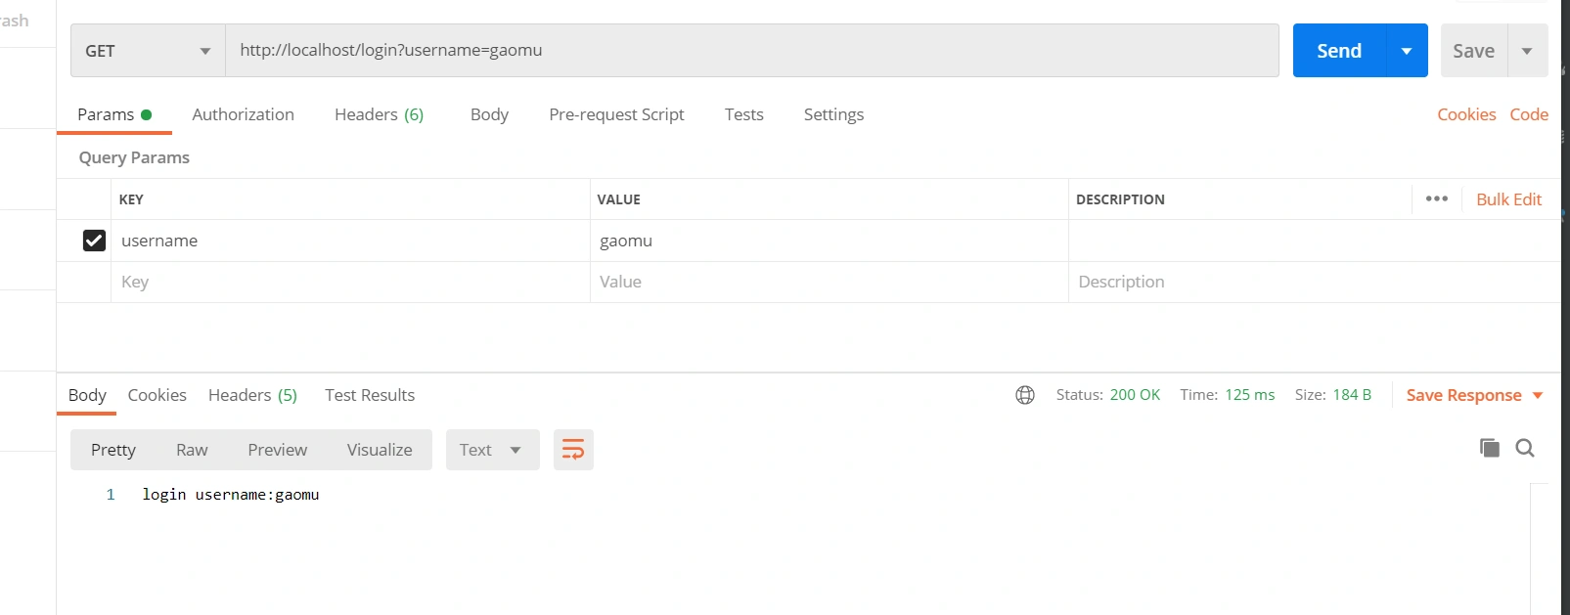This screenshot has height=615, width=1570.
Task: Open the GET method dropdown
Action: coord(148,51)
